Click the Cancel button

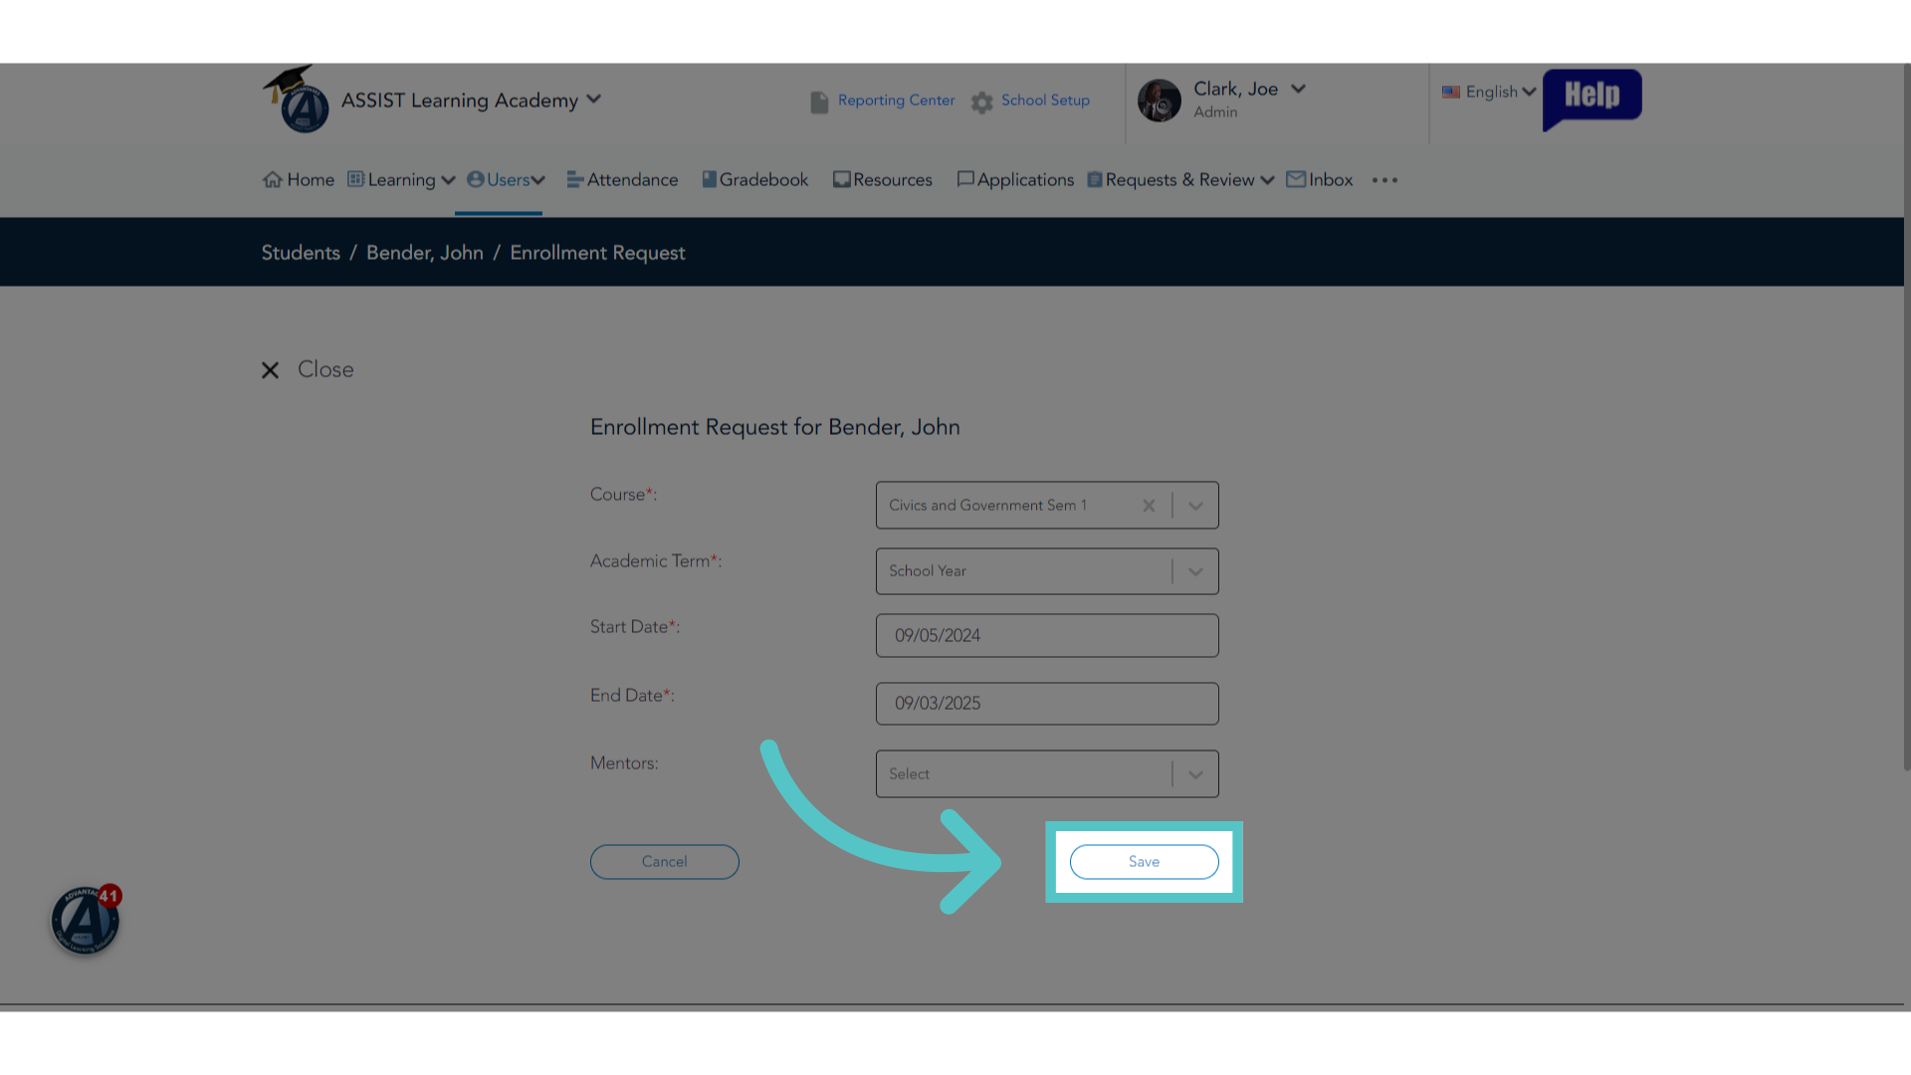(665, 862)
